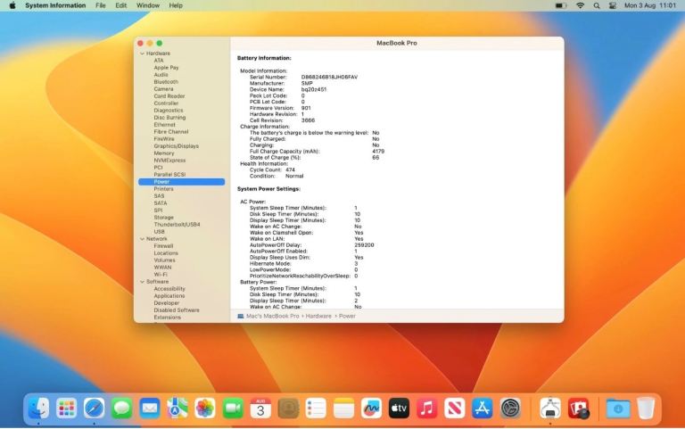The height and width of the screenshot is (429, 685).
Task: Open Finder from the Dock
Action: click(x=38, y=408)
